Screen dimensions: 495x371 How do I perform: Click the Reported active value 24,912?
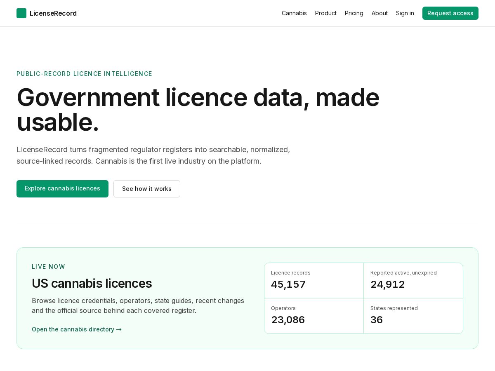[388, 284]
